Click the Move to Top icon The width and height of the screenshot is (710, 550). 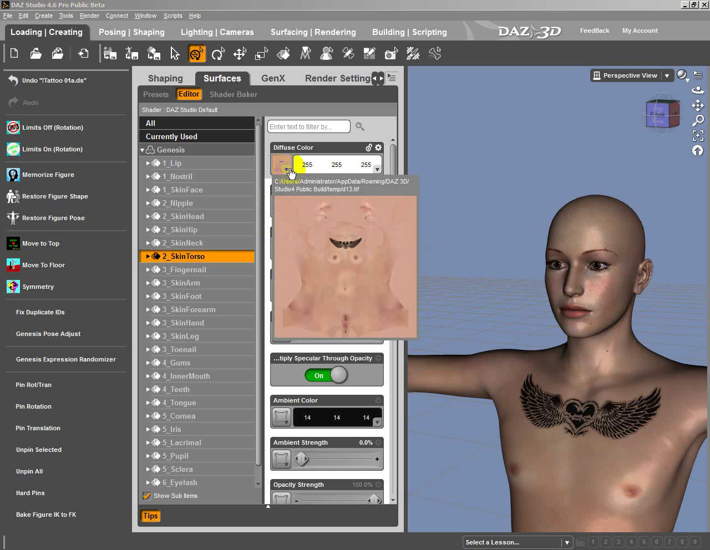(x=13, y=243)
